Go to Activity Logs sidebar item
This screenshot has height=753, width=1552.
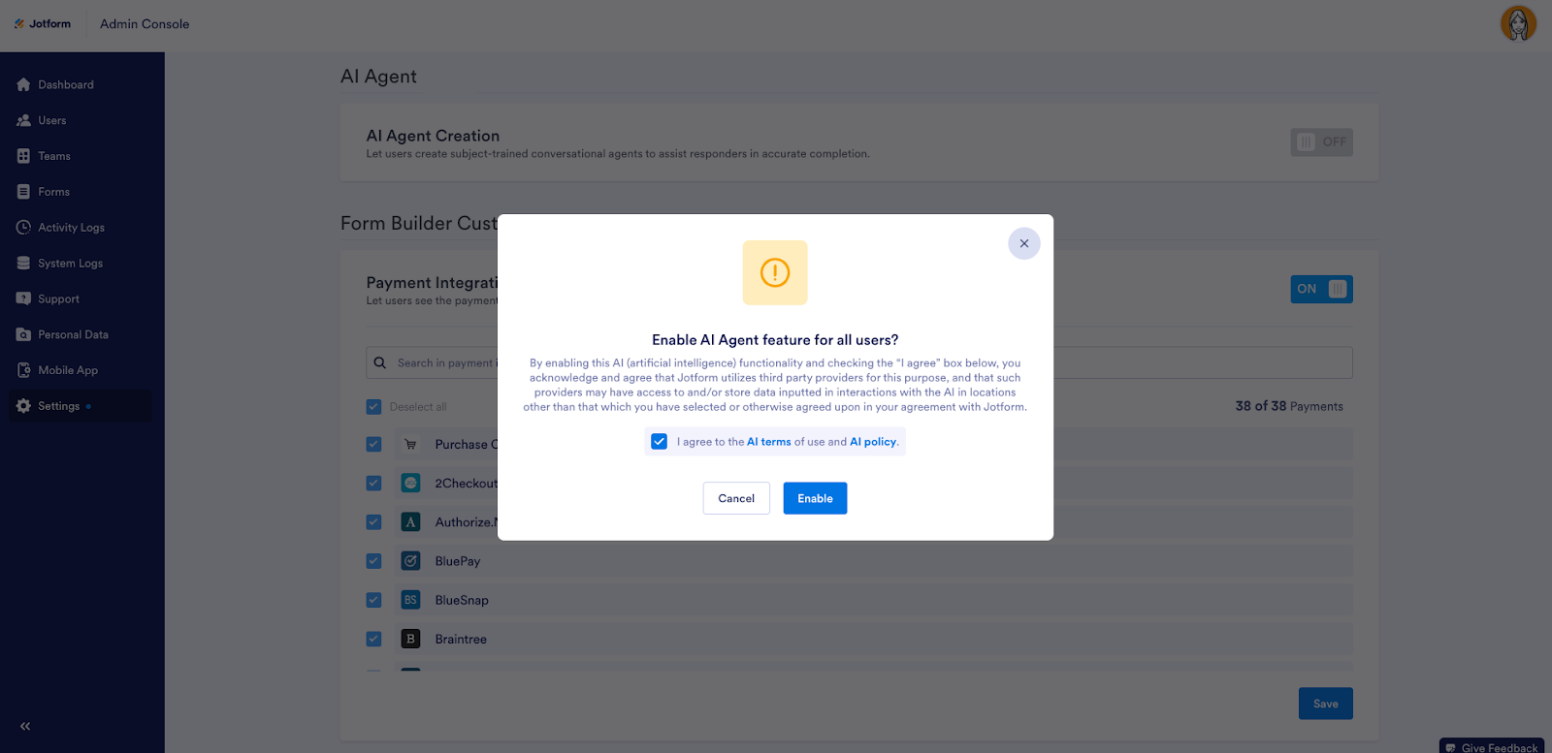[71, 228]
